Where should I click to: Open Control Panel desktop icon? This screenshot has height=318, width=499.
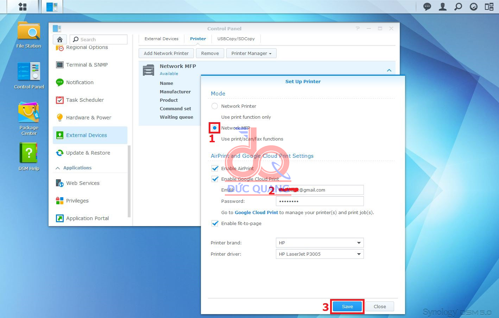(29, 75)
